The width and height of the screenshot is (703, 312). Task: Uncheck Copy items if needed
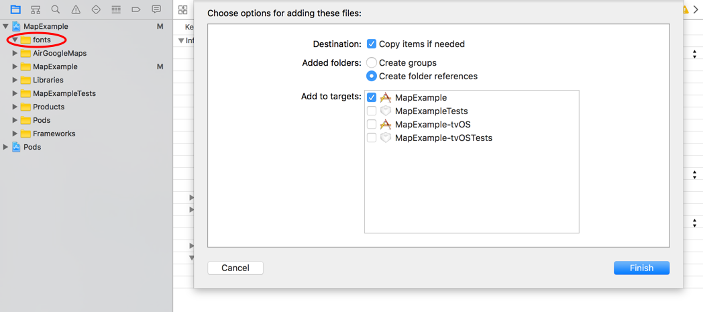(371, 44)
